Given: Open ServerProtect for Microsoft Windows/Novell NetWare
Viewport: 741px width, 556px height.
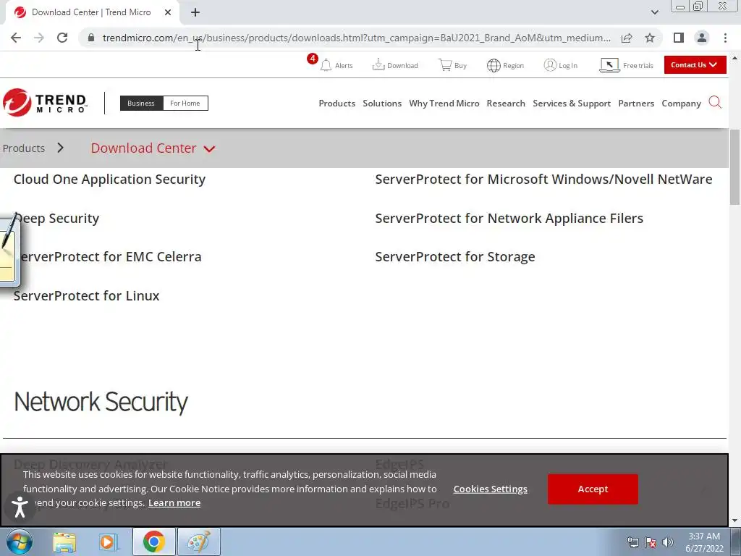Looking at the screenshot, I should coord(543,180).
